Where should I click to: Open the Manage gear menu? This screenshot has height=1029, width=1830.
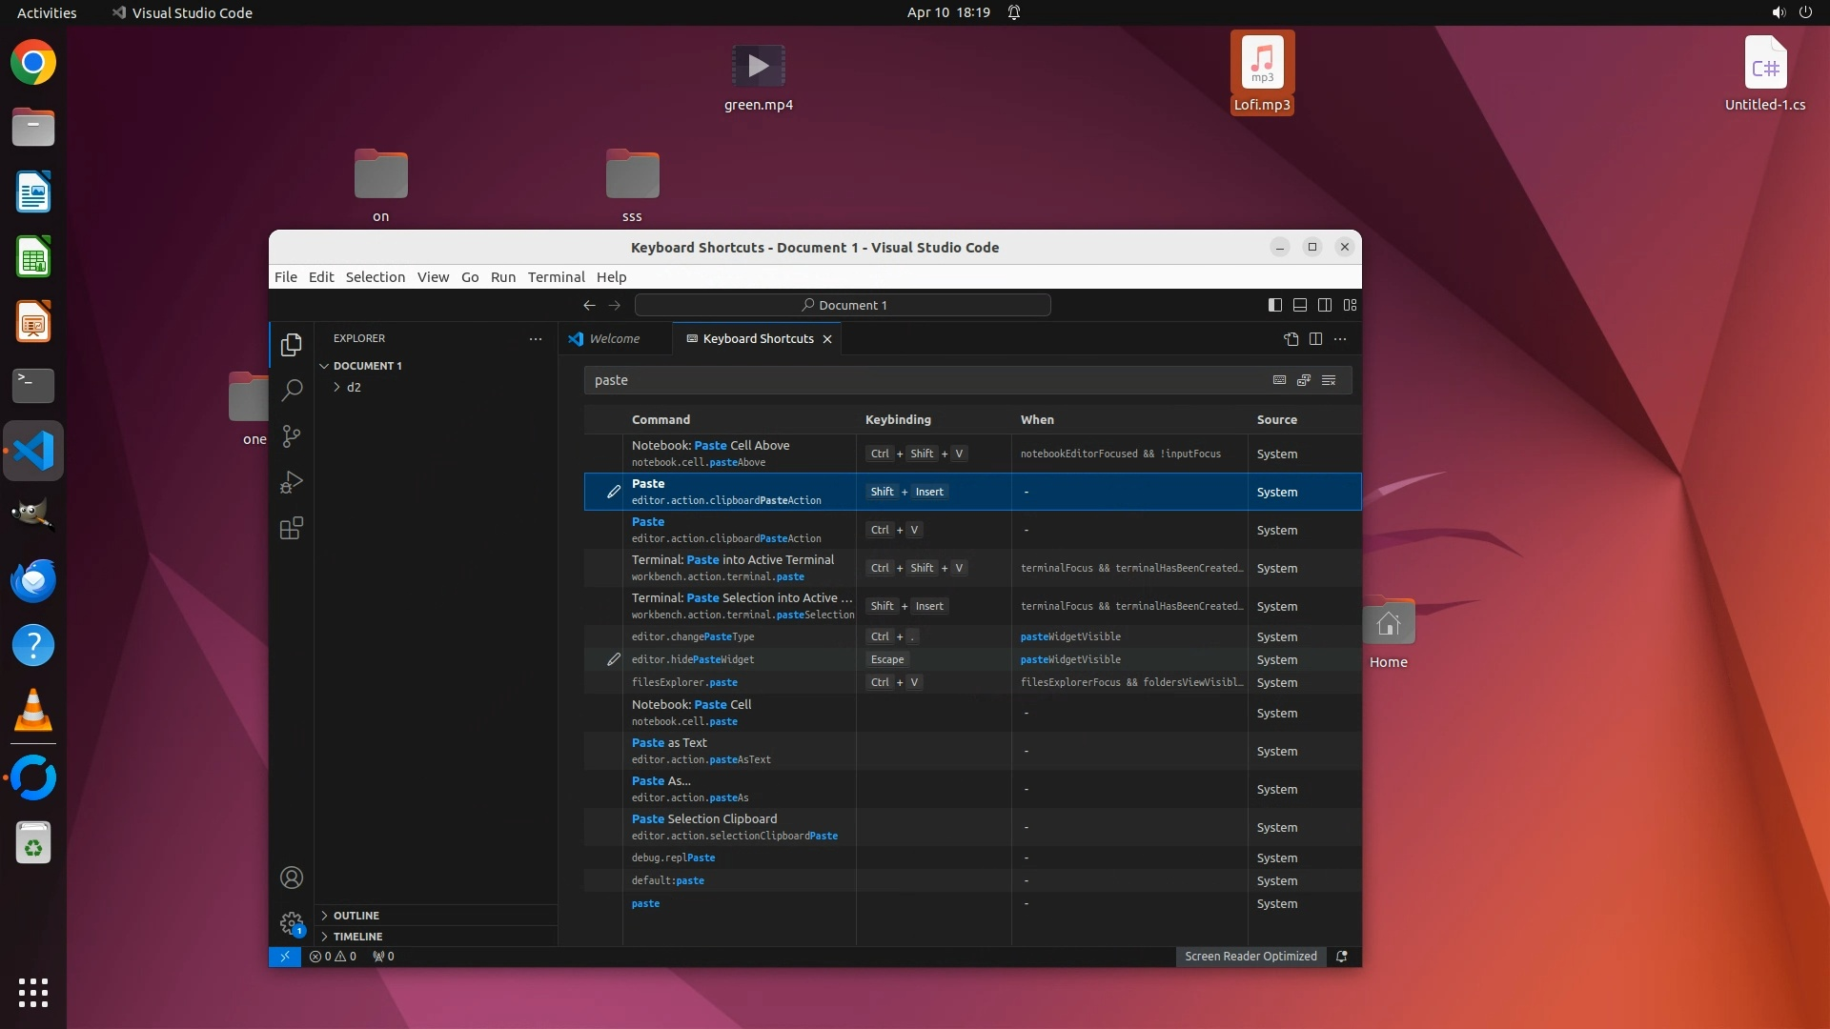[x=292, y=922]
